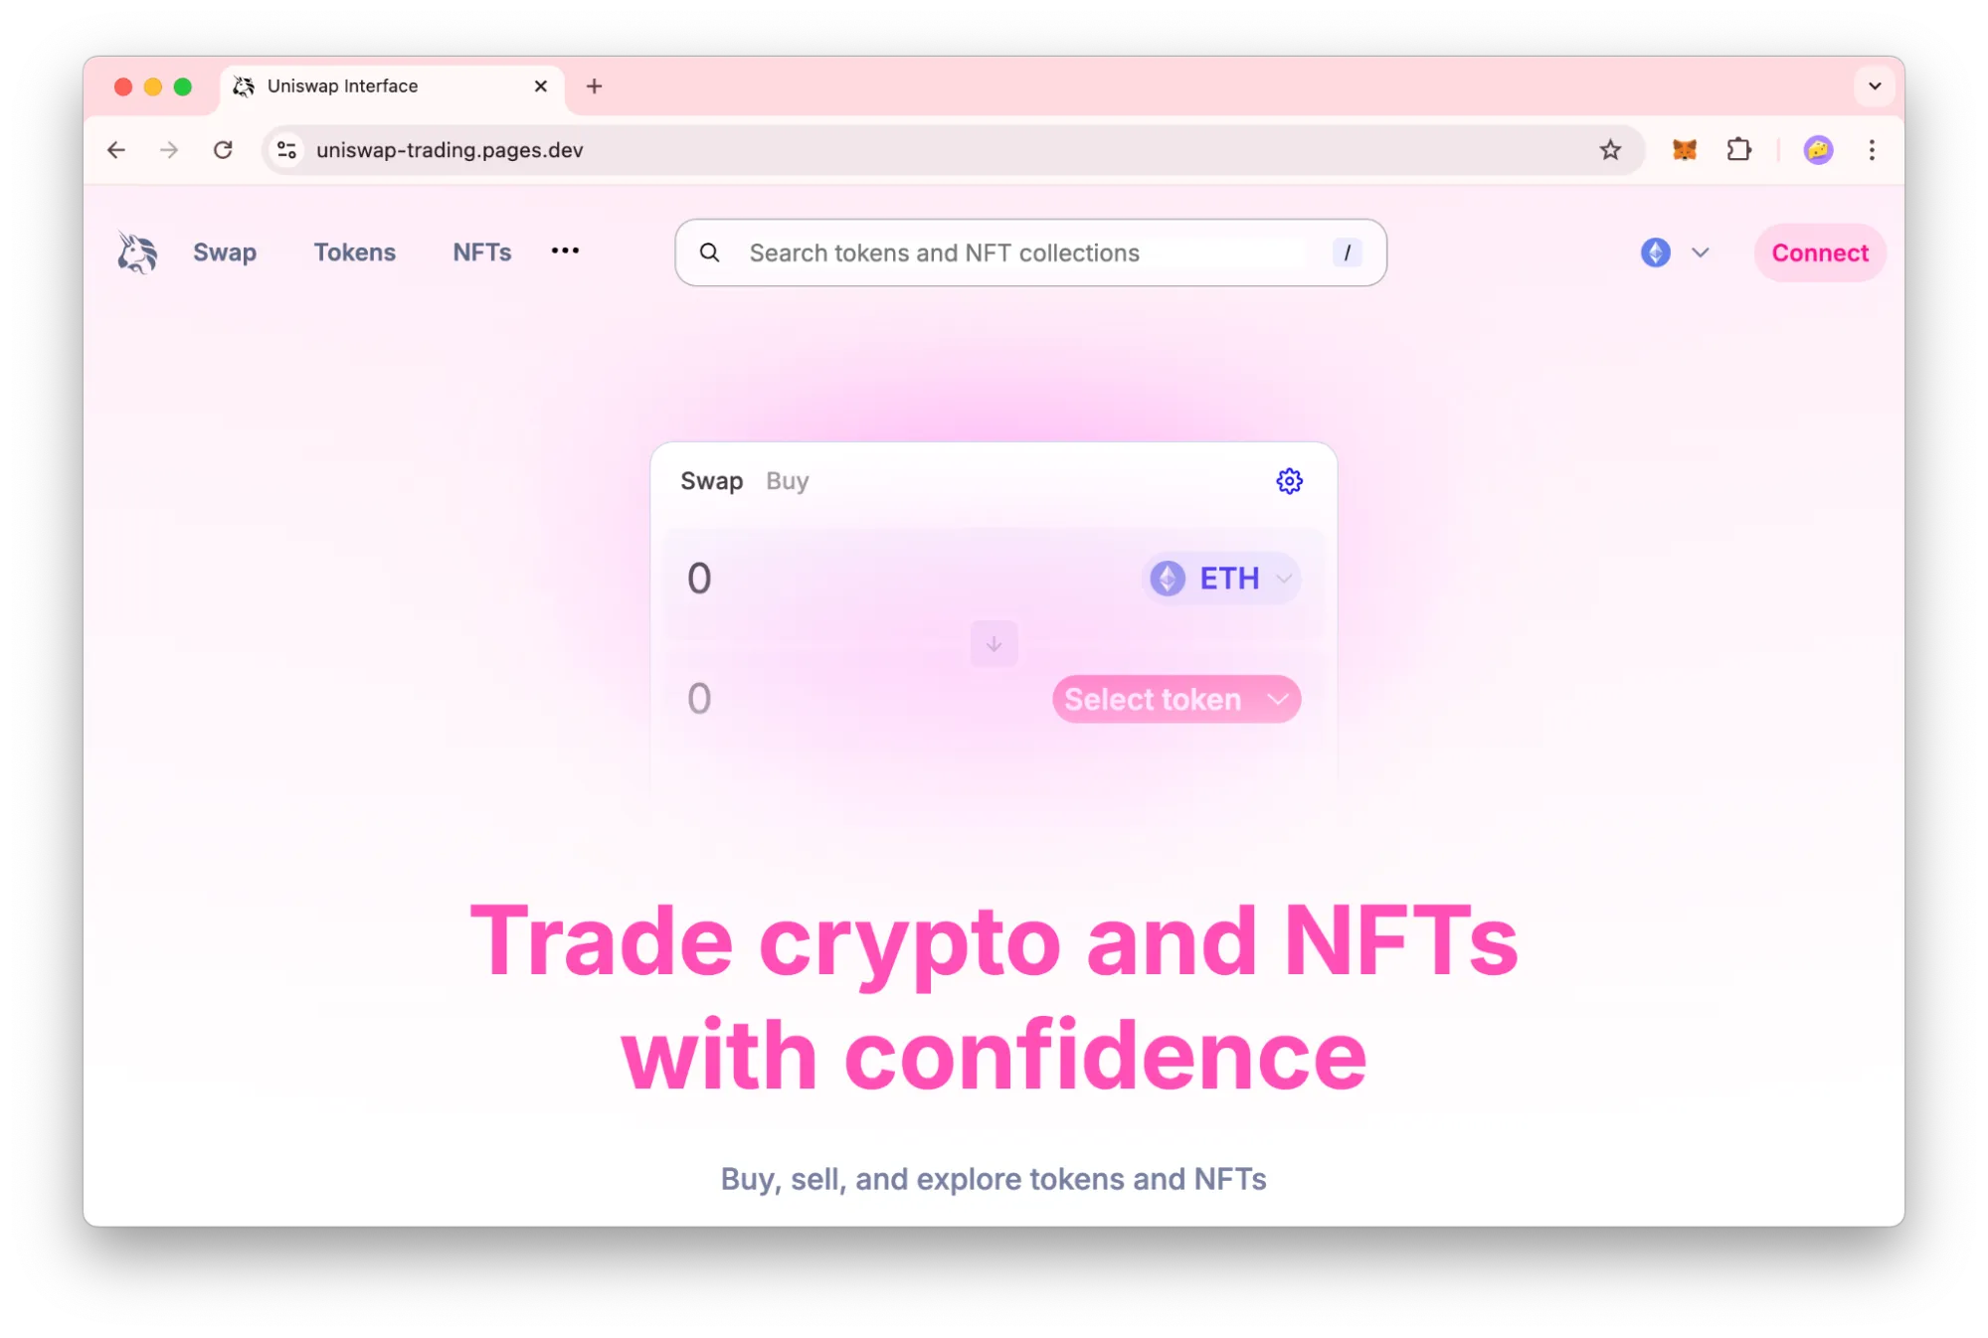Viewport: 1988px width, 1338px height.
Task: Open swap settings gear icon
Action: click(1288, 481)
